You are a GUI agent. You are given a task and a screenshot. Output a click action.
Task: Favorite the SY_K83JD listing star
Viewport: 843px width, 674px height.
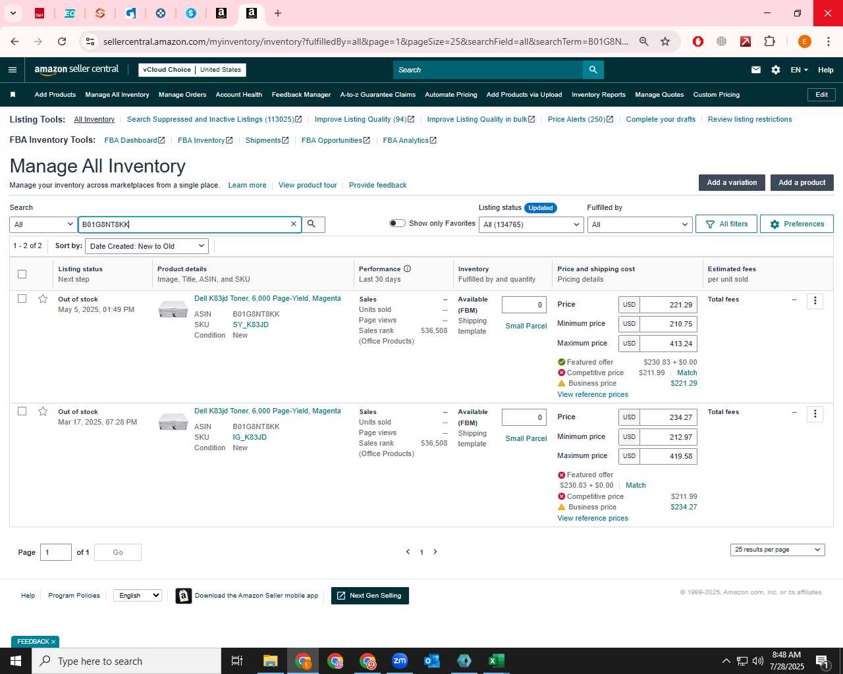43,299
